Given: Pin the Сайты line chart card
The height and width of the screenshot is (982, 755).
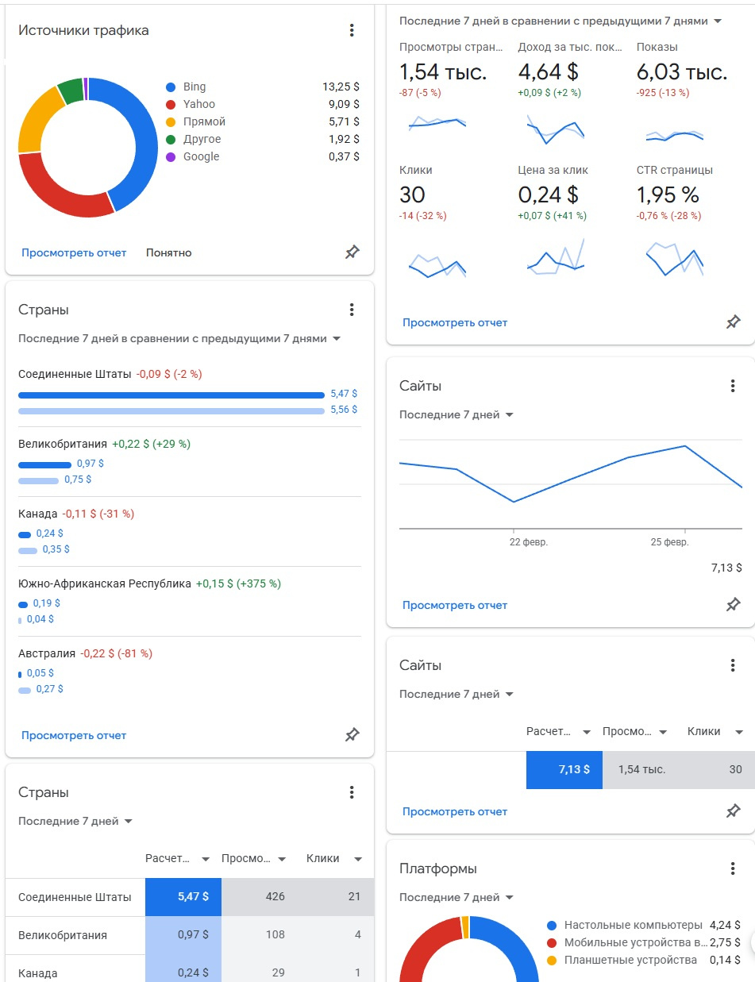Looking at the screenshot, I should 733,605.
